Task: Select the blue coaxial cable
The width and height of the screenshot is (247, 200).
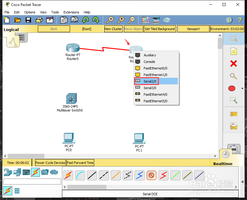Action: point(139,175)
